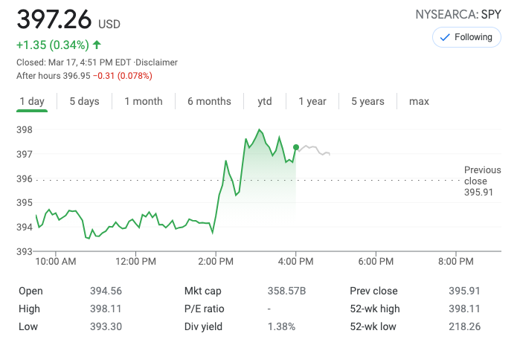
Task: Open the Disclaimer link
Action: [158, 62]
